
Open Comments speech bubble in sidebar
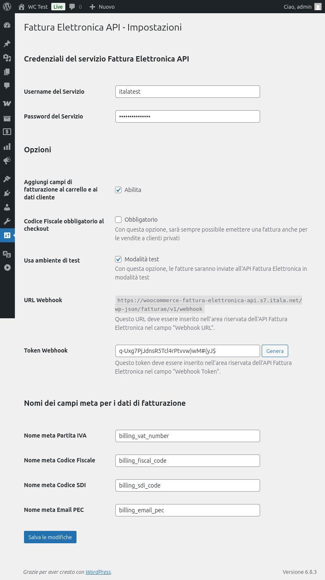click(7, 86)
